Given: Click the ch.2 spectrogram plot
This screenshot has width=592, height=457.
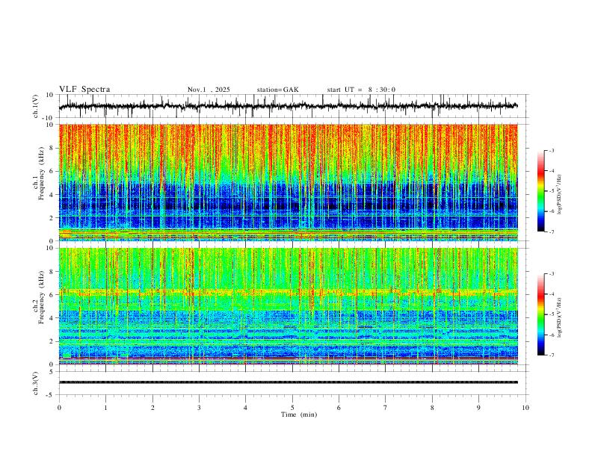Looking at the screenshot, I should 288,306.
